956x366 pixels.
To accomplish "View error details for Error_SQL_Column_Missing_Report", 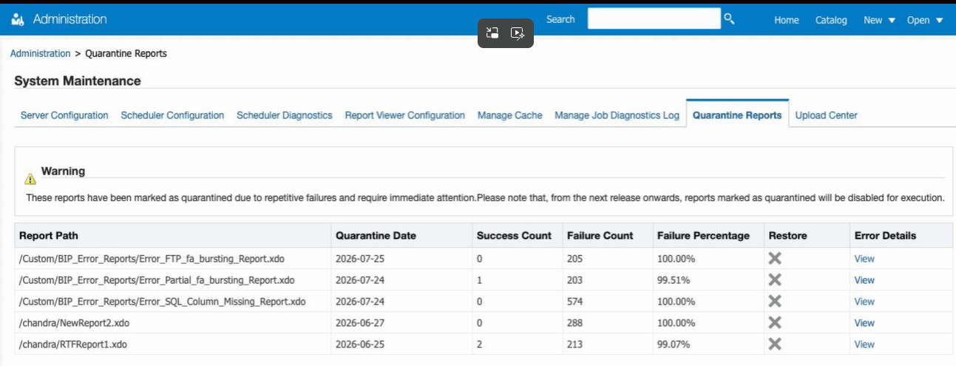I will pos(864,302).
